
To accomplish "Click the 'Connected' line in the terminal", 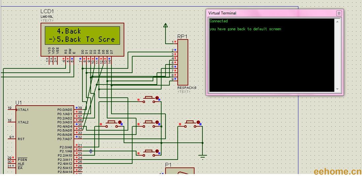I will 219,21.
